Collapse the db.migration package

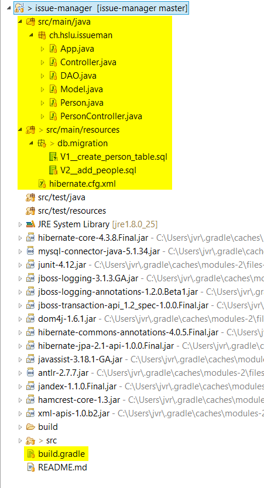tap(31, 143)
